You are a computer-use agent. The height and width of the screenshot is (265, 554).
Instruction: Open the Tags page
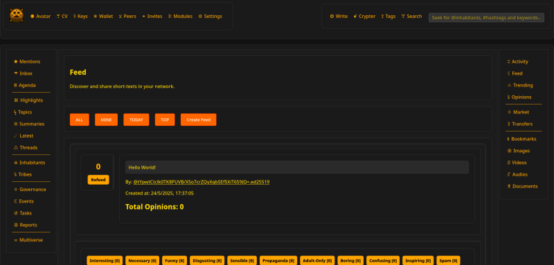coord(388,16)
